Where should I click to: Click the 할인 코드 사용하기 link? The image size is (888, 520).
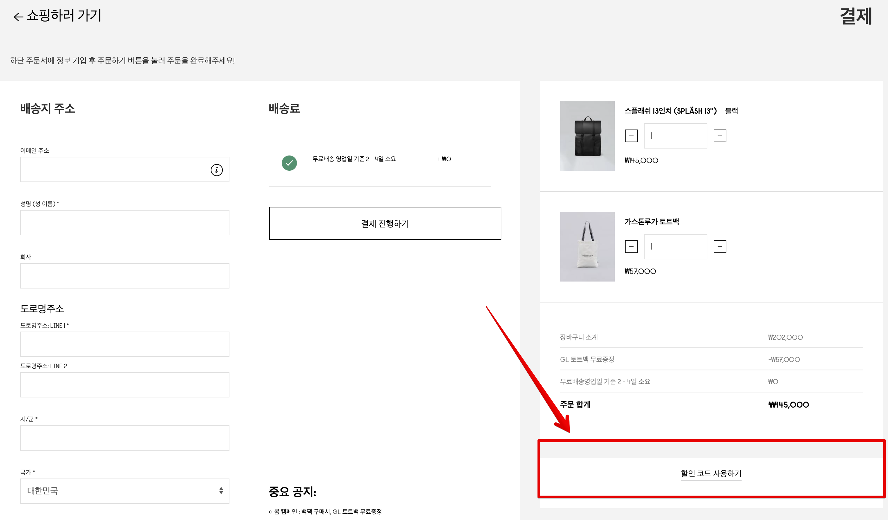(711, 473)
